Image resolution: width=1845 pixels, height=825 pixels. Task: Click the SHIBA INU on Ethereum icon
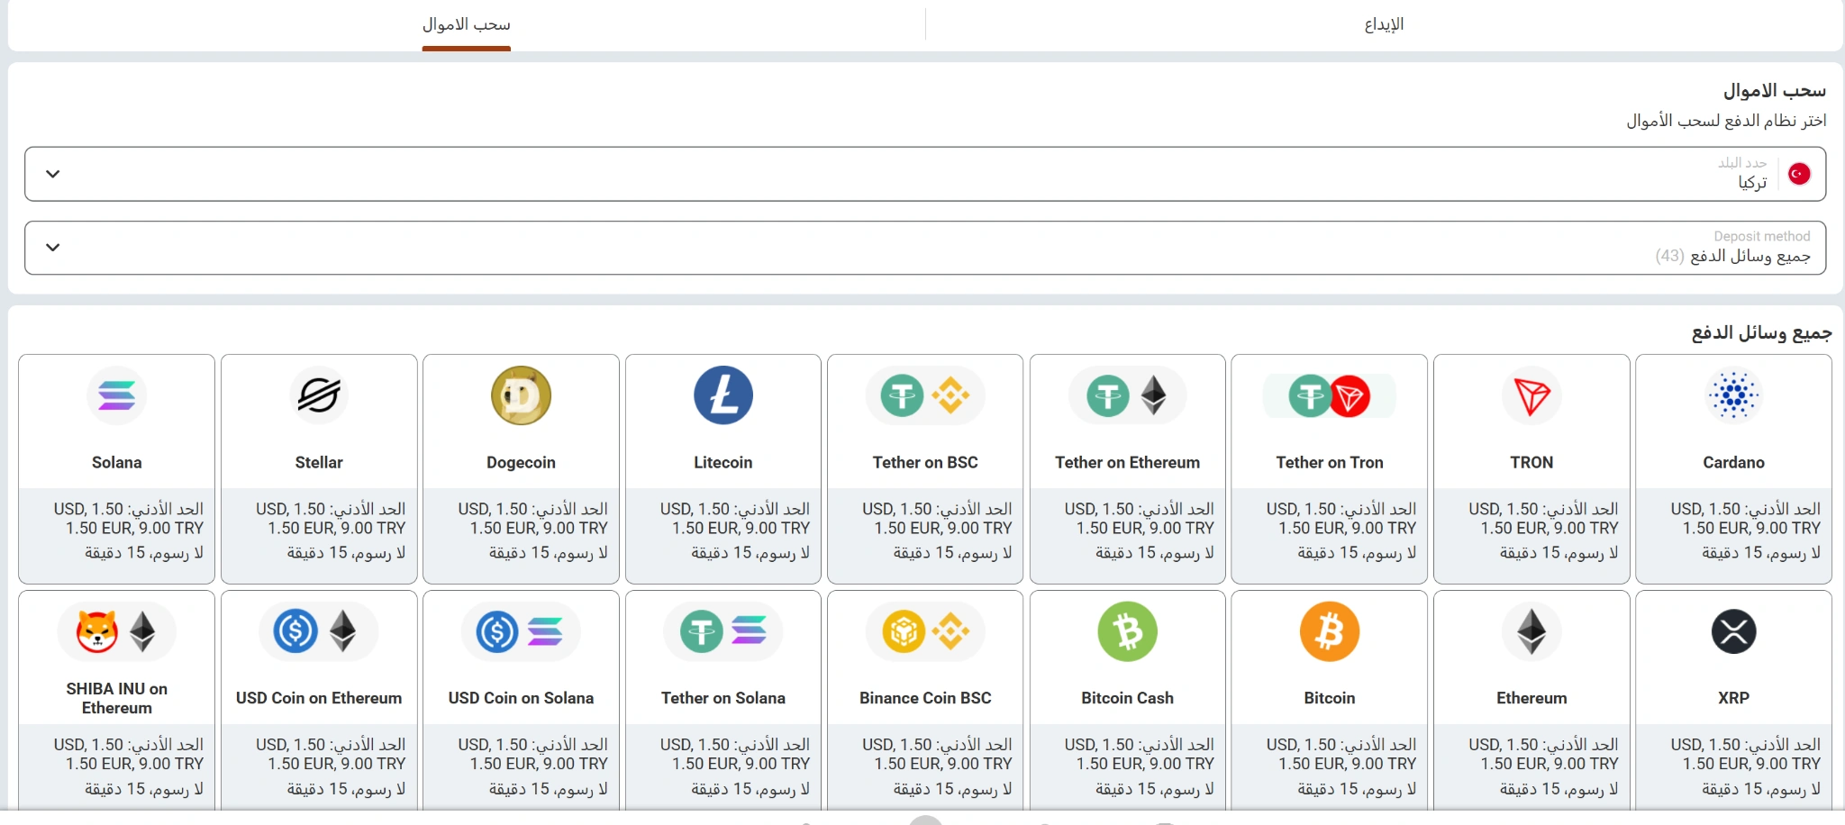[x=117, y=631]
